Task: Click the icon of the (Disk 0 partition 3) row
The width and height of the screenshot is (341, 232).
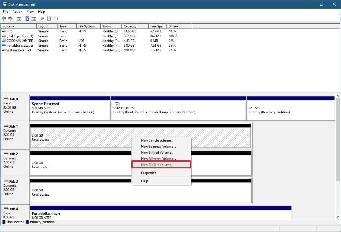Action: click(x=4, y=36)
